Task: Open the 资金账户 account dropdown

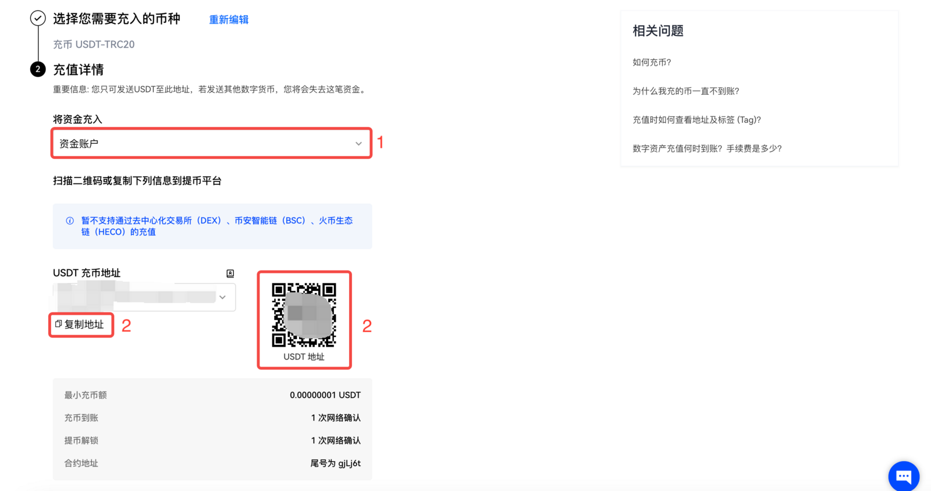Action: point(211,144)
